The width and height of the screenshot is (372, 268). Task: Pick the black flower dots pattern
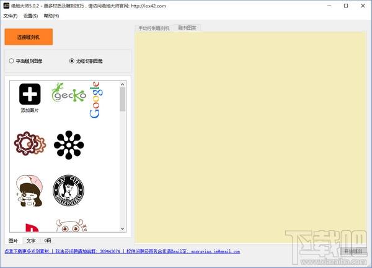point(68,144)
